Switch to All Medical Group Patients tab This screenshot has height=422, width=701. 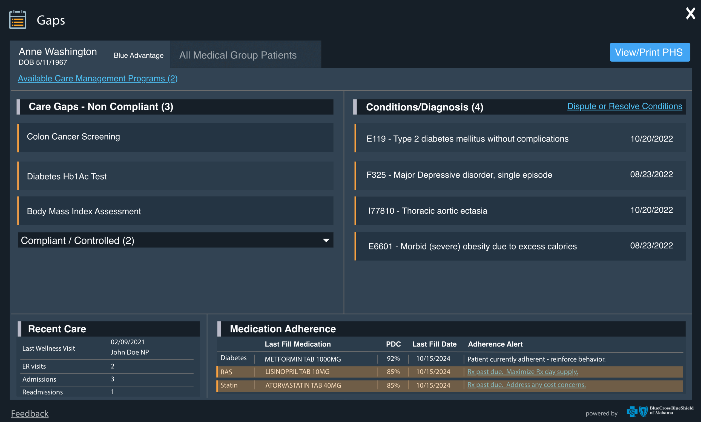tap(246, 55)
